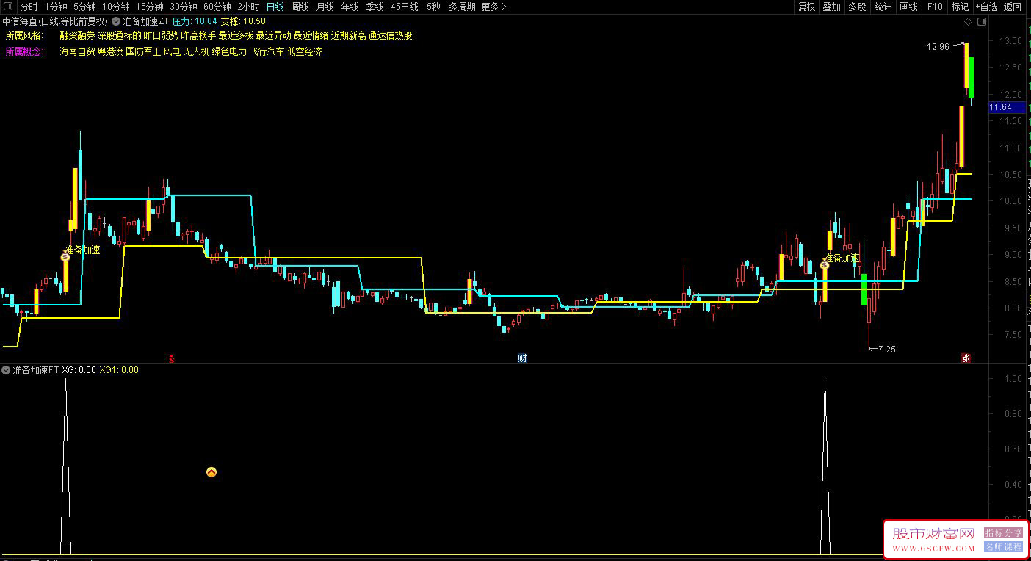Image resolution: width=1031 pixels, height=561 pixels.
Task: Switch to 月线 monthly chart
Action: pyautogui.click(x=325, y=7)
